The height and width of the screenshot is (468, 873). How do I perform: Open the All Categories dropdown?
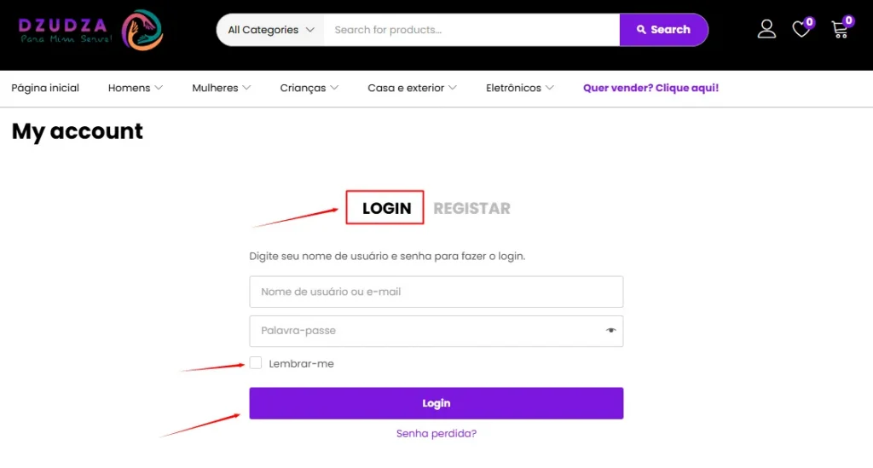click(270, 30)
